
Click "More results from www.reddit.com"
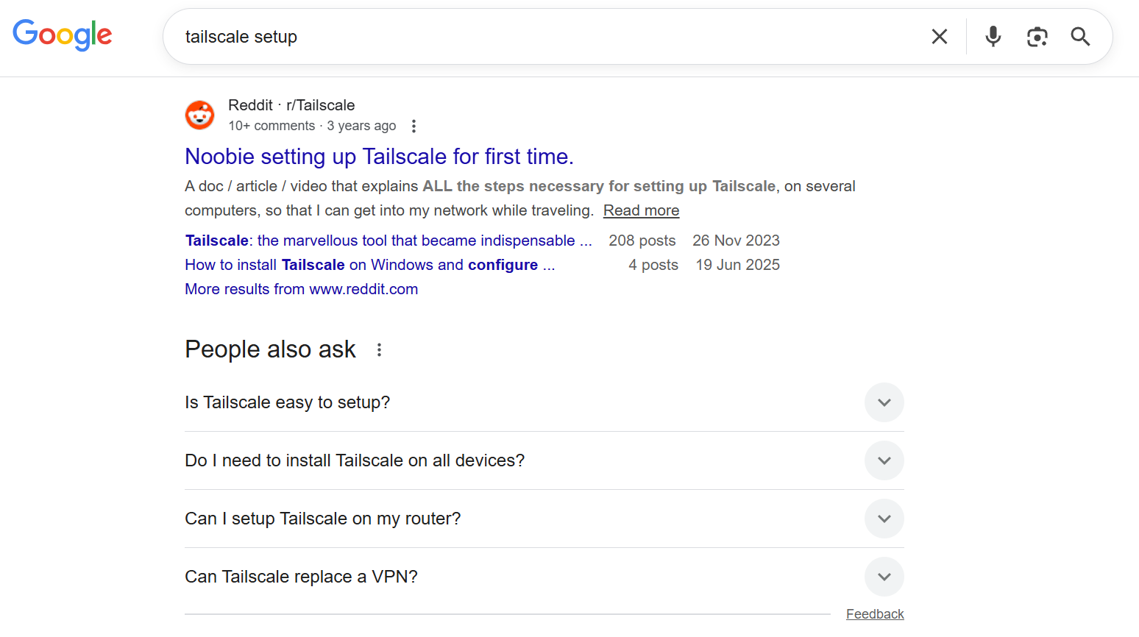pos(301,289)
